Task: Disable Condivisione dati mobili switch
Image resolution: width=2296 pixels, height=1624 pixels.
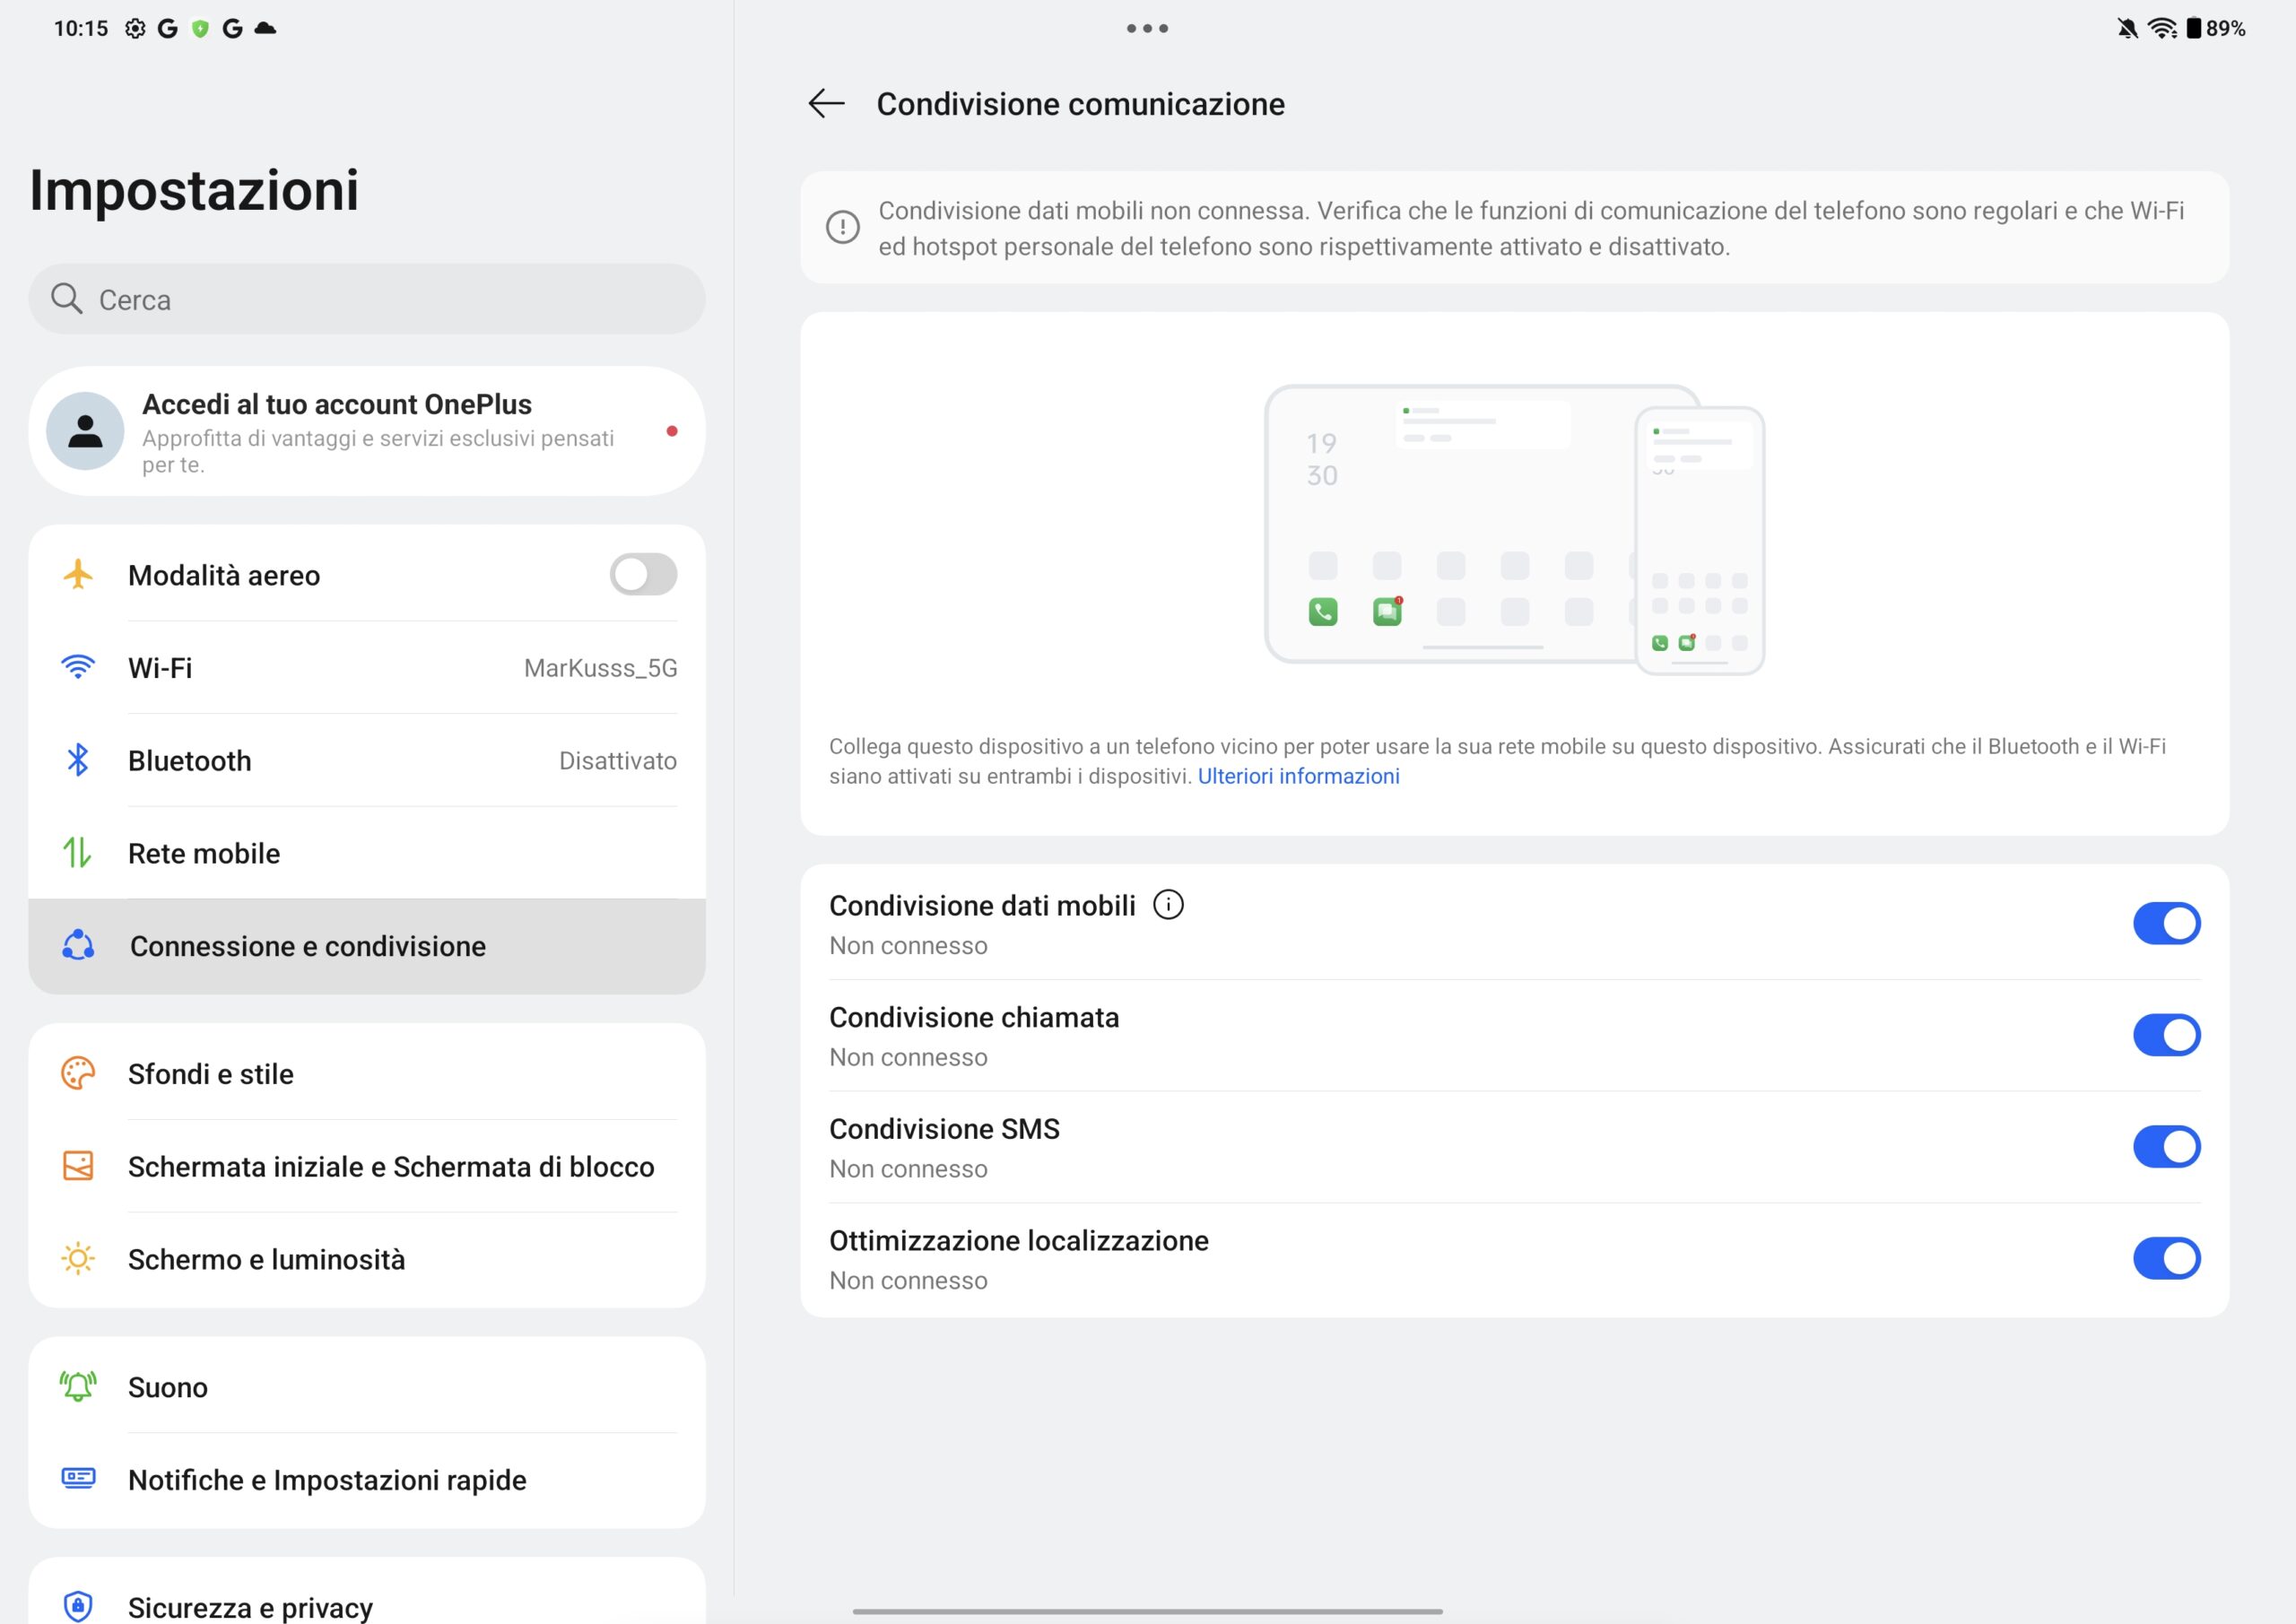Action: tap(2167, 923)
